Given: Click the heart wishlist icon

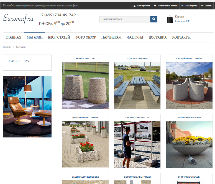Looking at the screenshot, I should (x=155, y=6).
